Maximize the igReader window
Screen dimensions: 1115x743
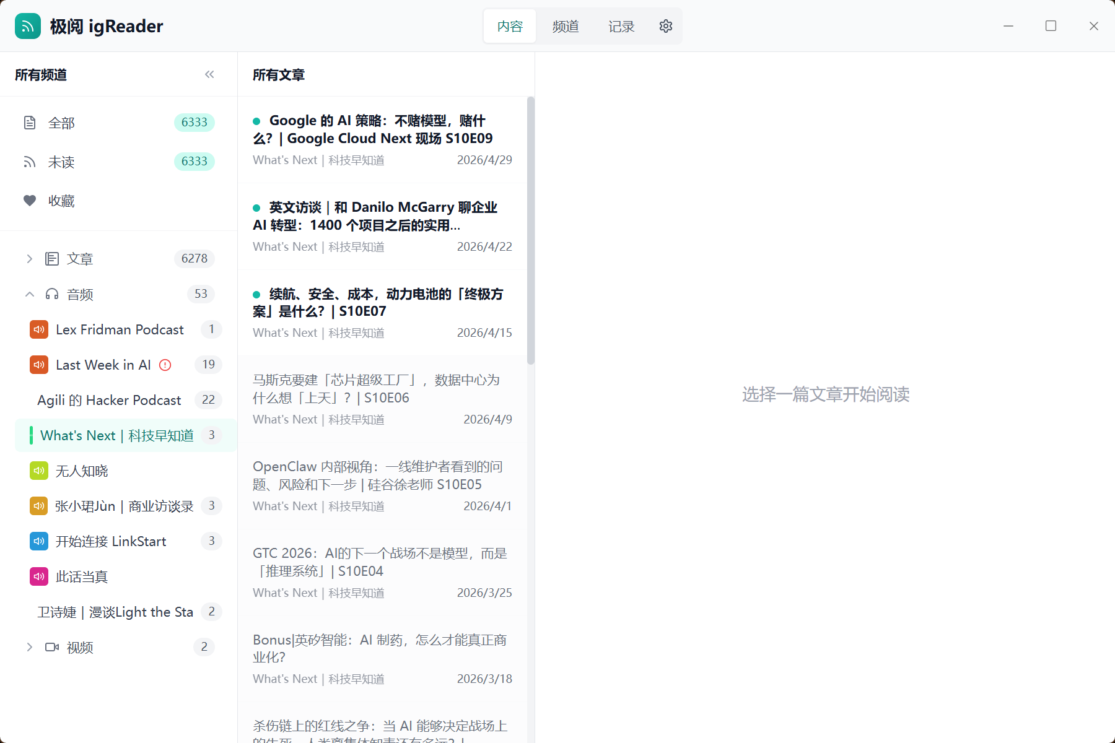click(x=1051, y=26)
